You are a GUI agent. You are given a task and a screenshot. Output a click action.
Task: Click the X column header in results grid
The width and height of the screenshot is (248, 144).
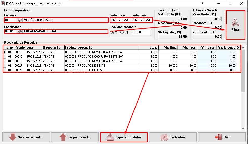click(x=238, y=47)
